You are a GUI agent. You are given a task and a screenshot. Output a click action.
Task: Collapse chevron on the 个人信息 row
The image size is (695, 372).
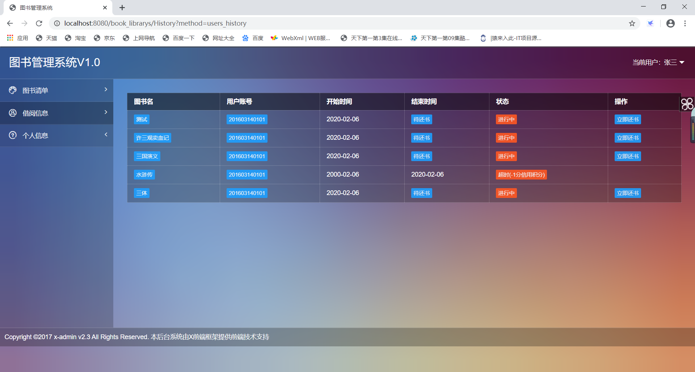[106, 135]
